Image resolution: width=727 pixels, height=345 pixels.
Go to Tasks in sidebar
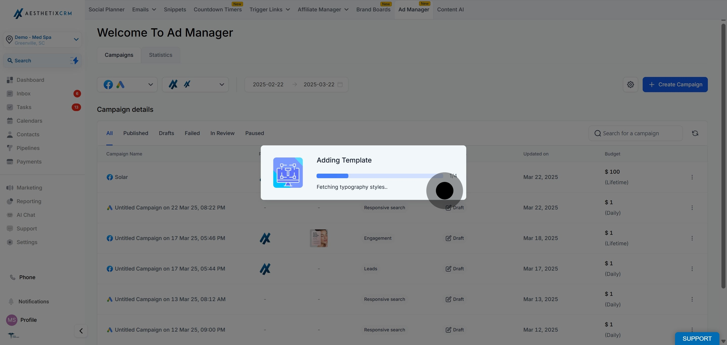click(x=24, y=107)
